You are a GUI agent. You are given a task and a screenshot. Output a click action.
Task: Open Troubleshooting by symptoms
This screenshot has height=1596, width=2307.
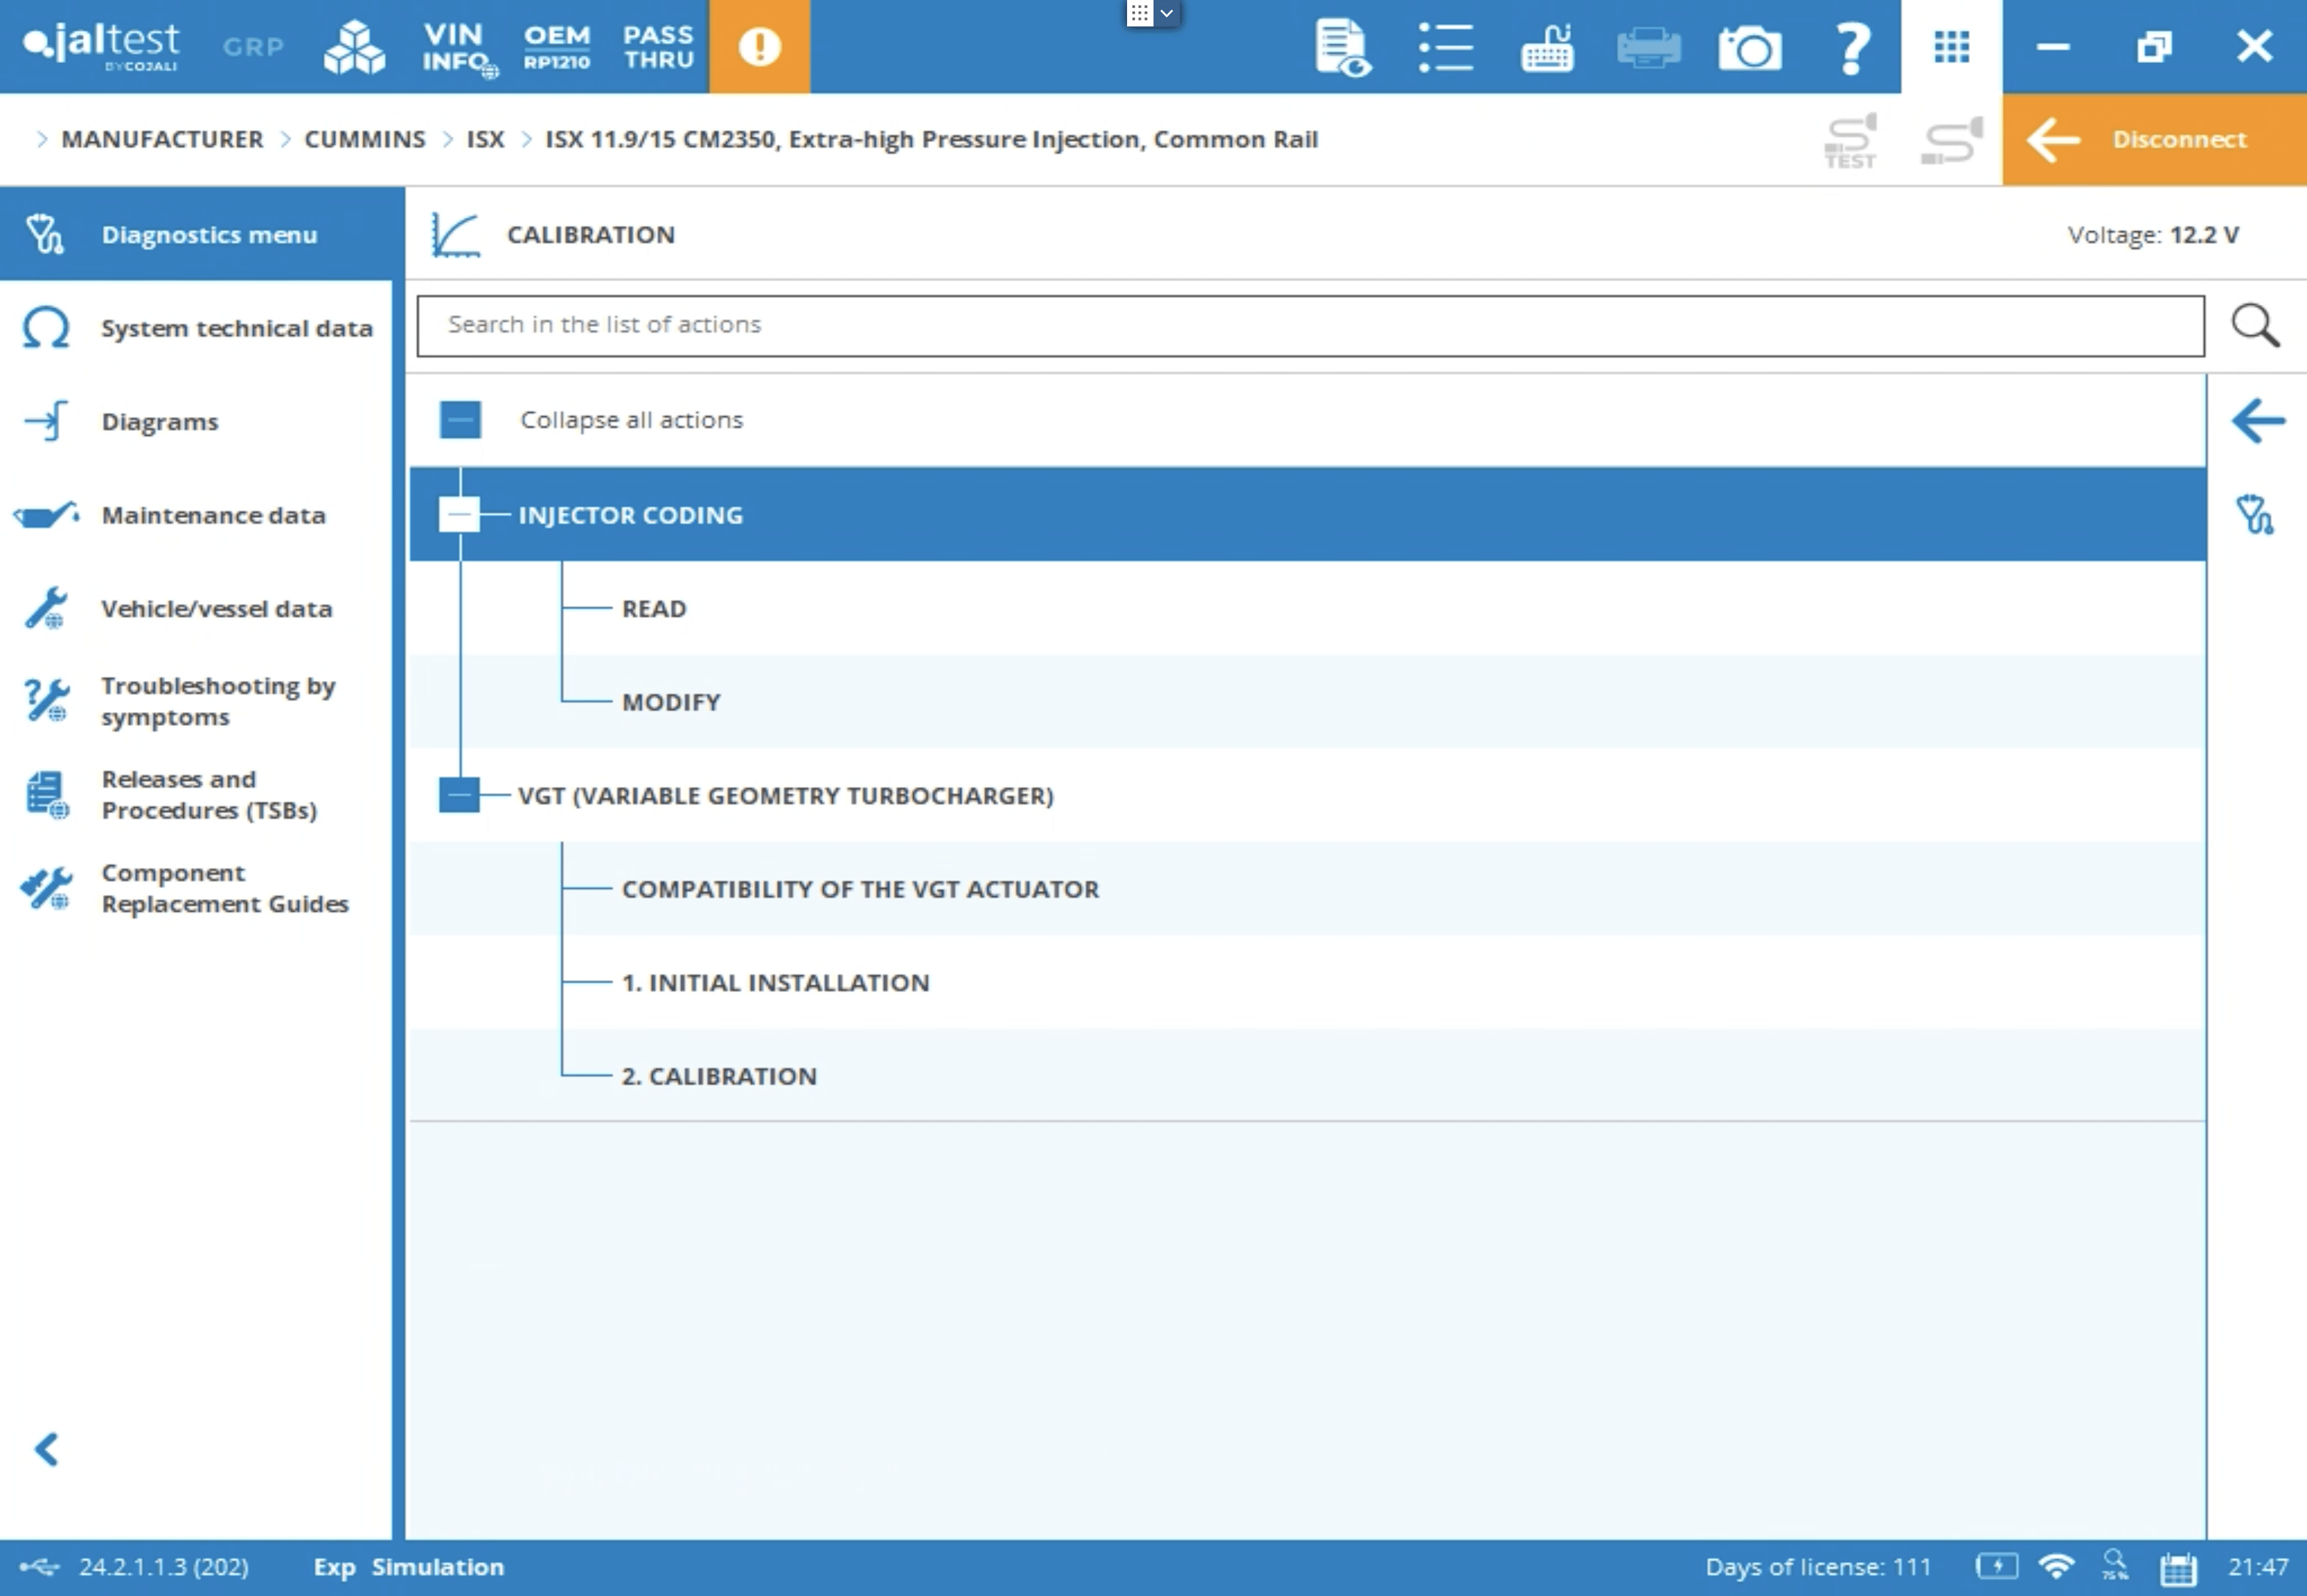217,701
